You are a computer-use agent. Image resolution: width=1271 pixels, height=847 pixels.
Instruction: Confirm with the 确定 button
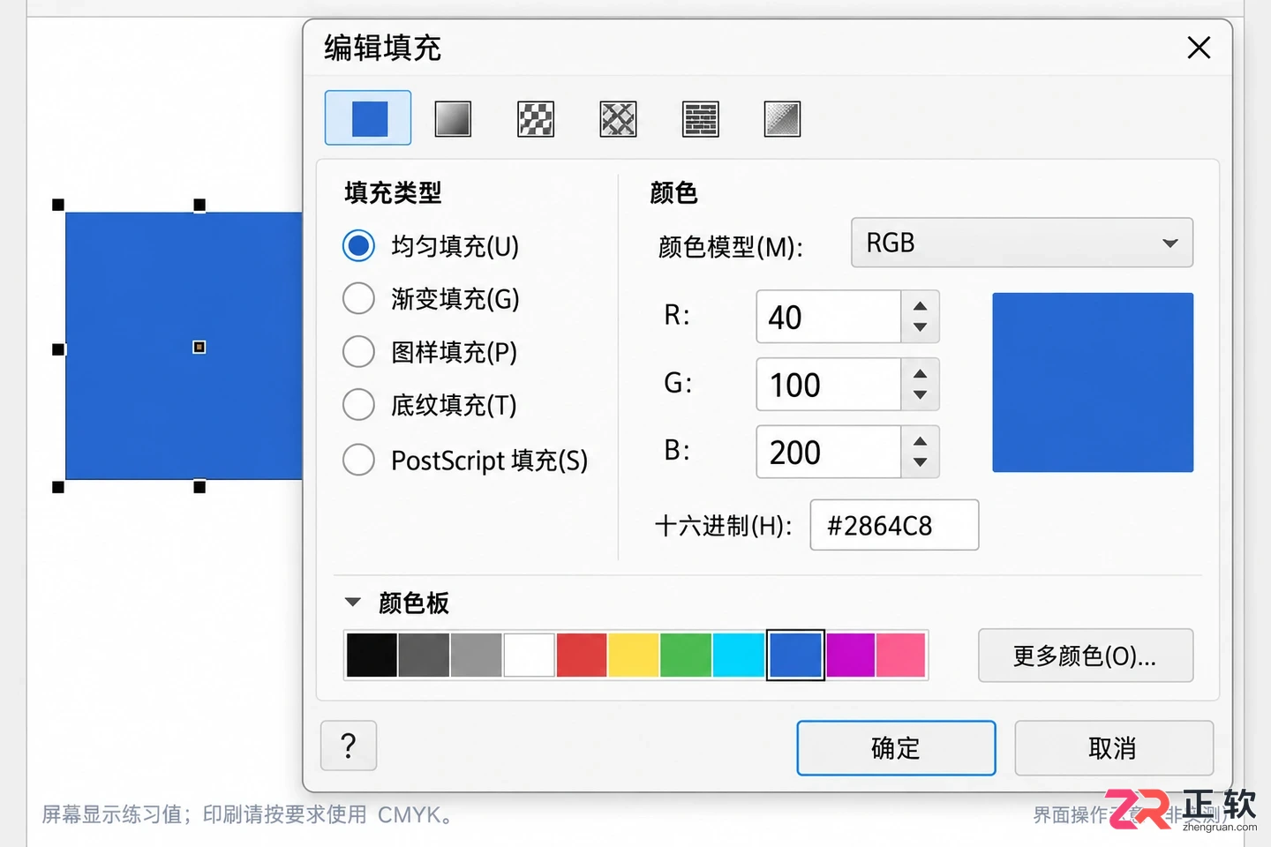[x=896, y=748]
